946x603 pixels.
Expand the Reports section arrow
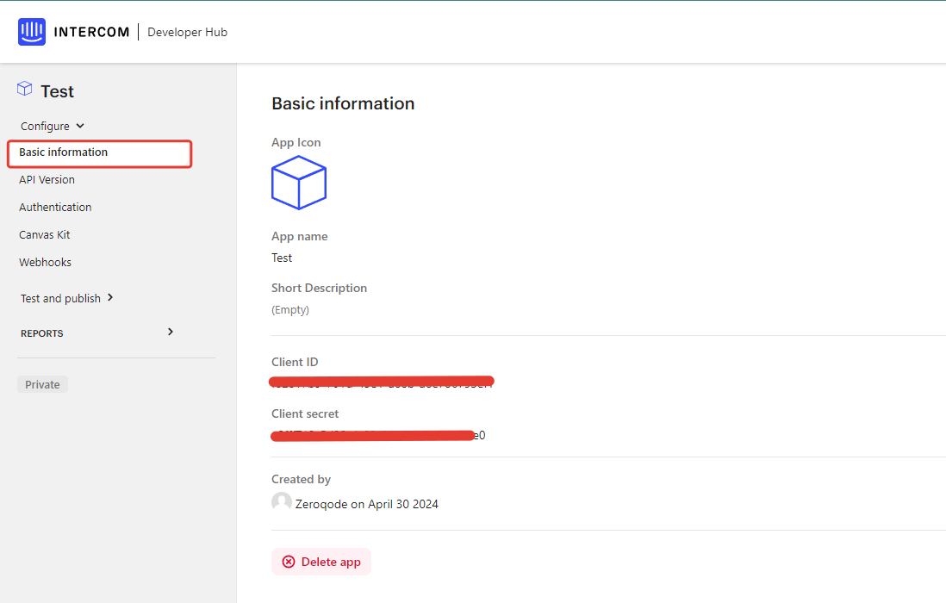click(171, 332)
